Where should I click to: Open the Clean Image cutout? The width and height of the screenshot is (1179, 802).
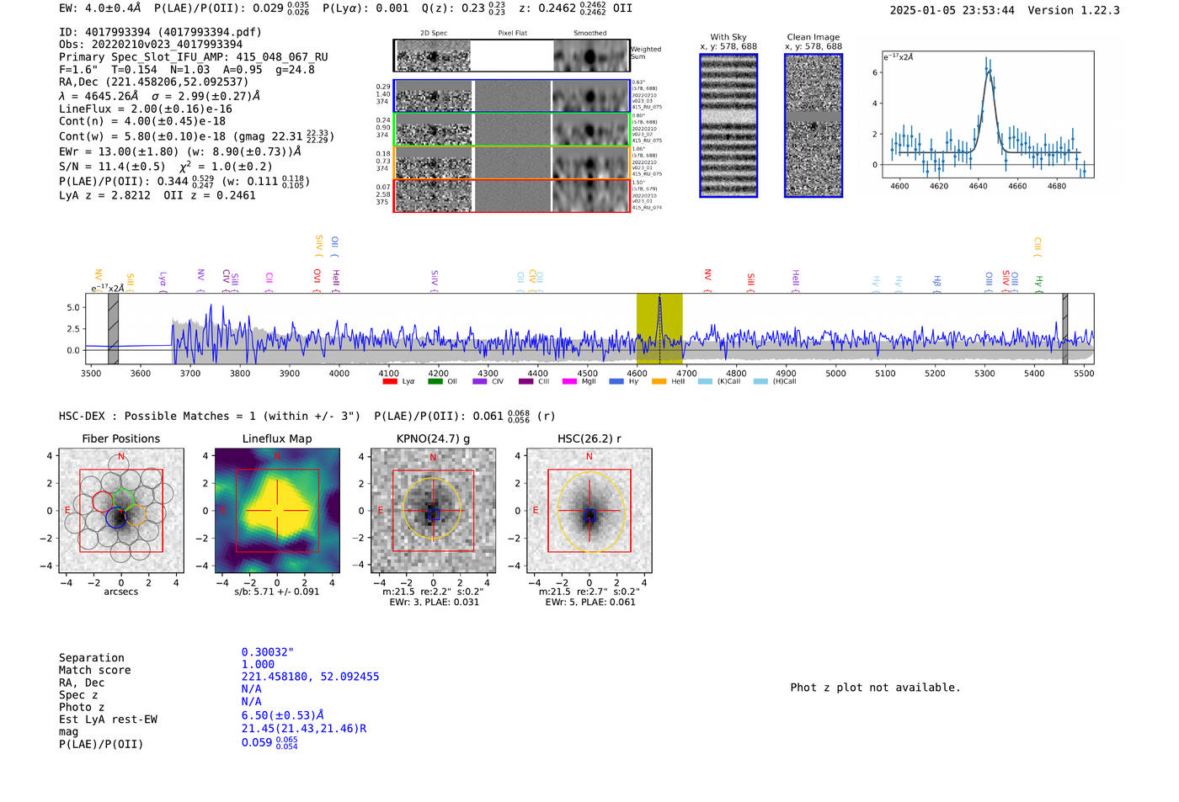pos(814,125)
